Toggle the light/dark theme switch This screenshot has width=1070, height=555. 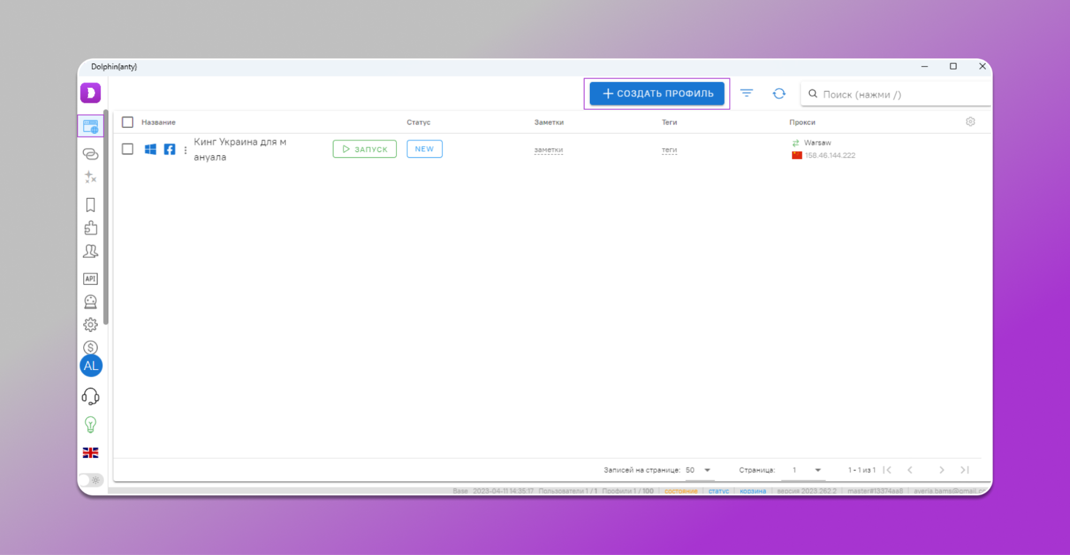tap(90, 480)
